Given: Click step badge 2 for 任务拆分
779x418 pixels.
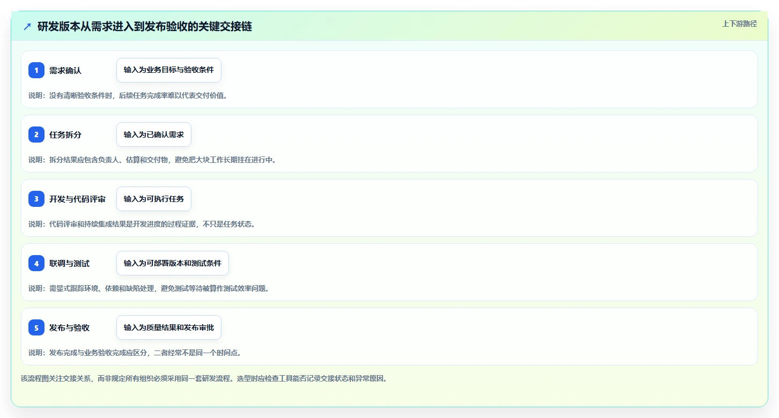Looking at the screenshot, I should point(36,135).
